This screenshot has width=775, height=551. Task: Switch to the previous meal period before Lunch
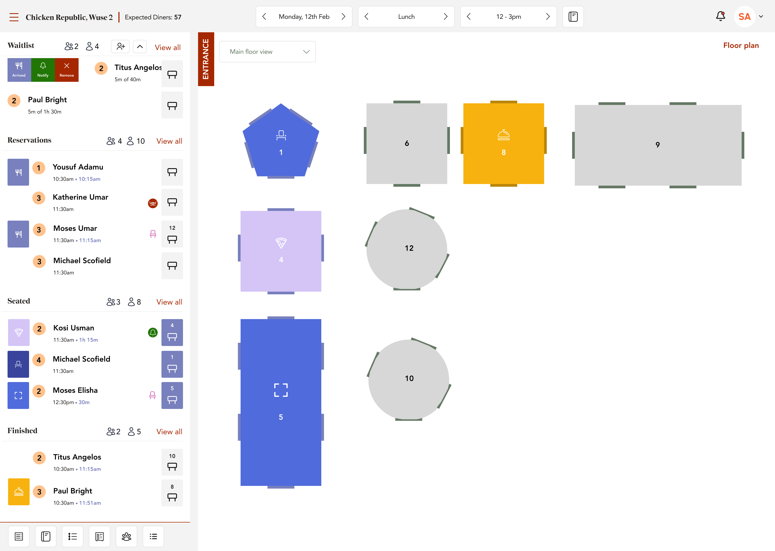367,17
